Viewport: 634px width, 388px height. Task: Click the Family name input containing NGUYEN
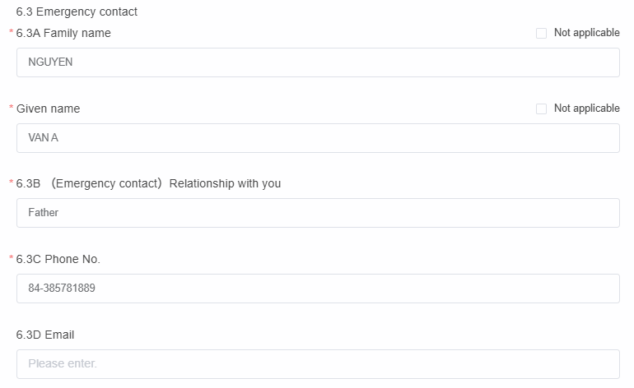click(318, 62)
